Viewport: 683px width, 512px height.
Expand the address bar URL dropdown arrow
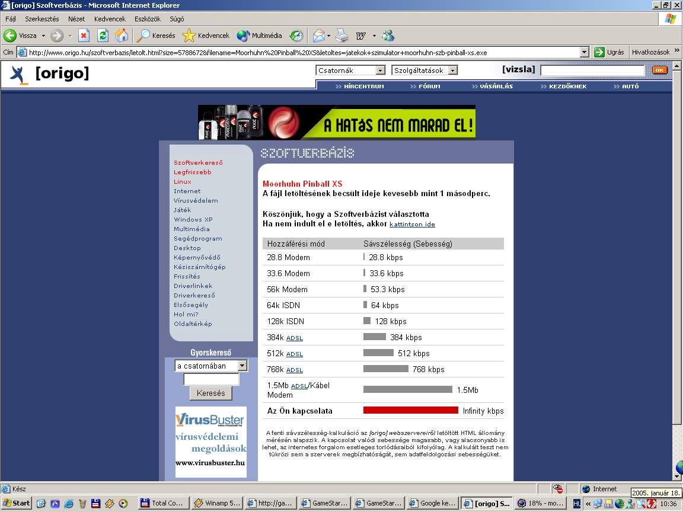pyautogui.click(x=585, y=52)
